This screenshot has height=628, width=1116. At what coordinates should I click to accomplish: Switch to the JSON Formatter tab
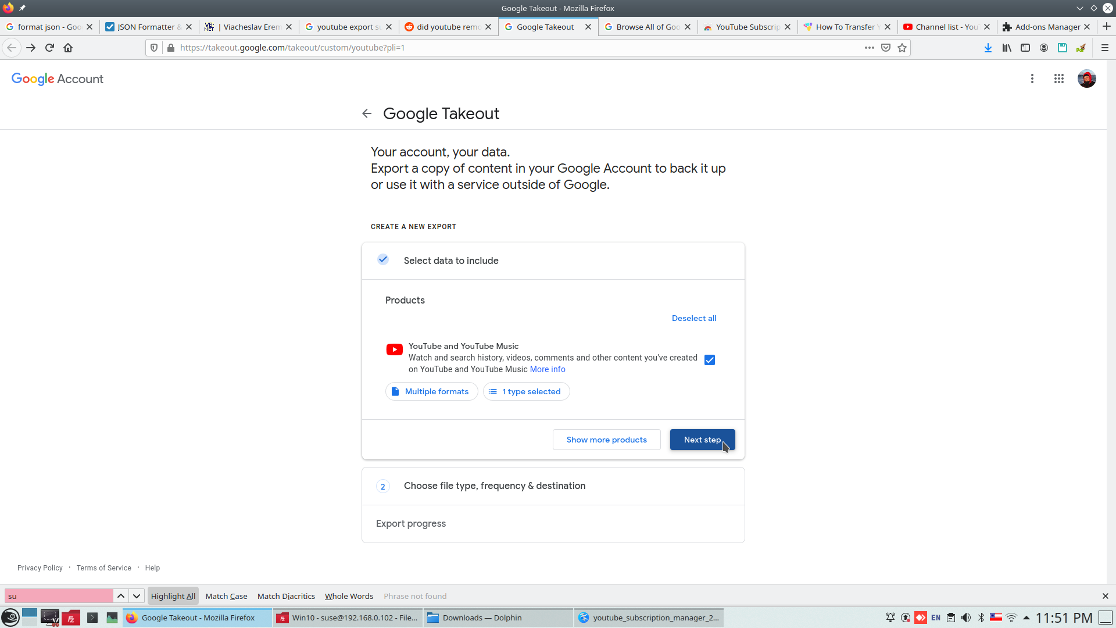pos(145,27)
